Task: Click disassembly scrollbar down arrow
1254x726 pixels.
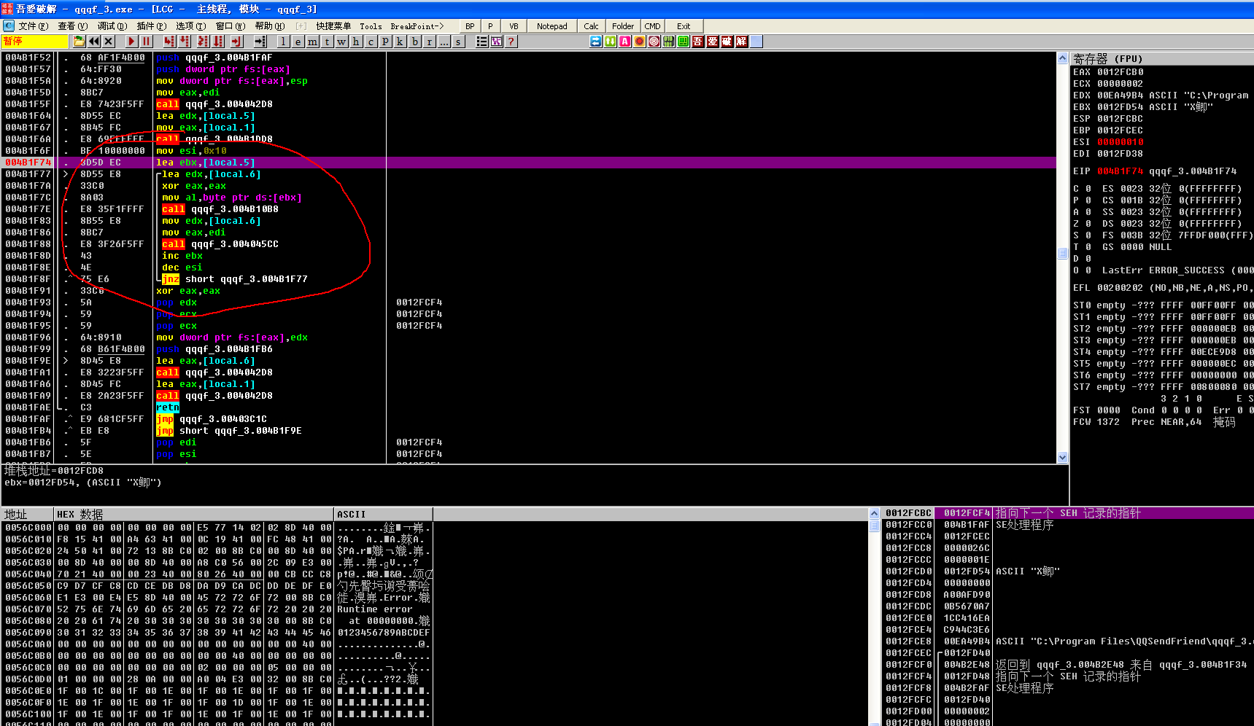Action: click(x=1063, y=457)
